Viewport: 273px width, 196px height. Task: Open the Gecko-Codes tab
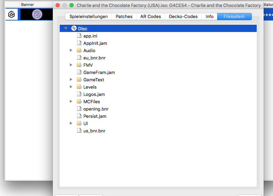coord(183,17)
